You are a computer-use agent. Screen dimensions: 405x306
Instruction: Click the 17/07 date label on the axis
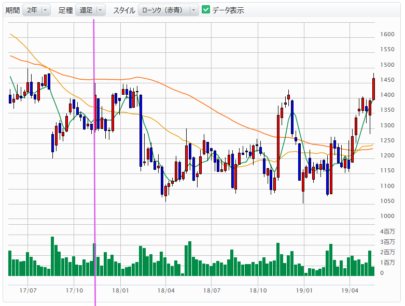tap(29, 290)
